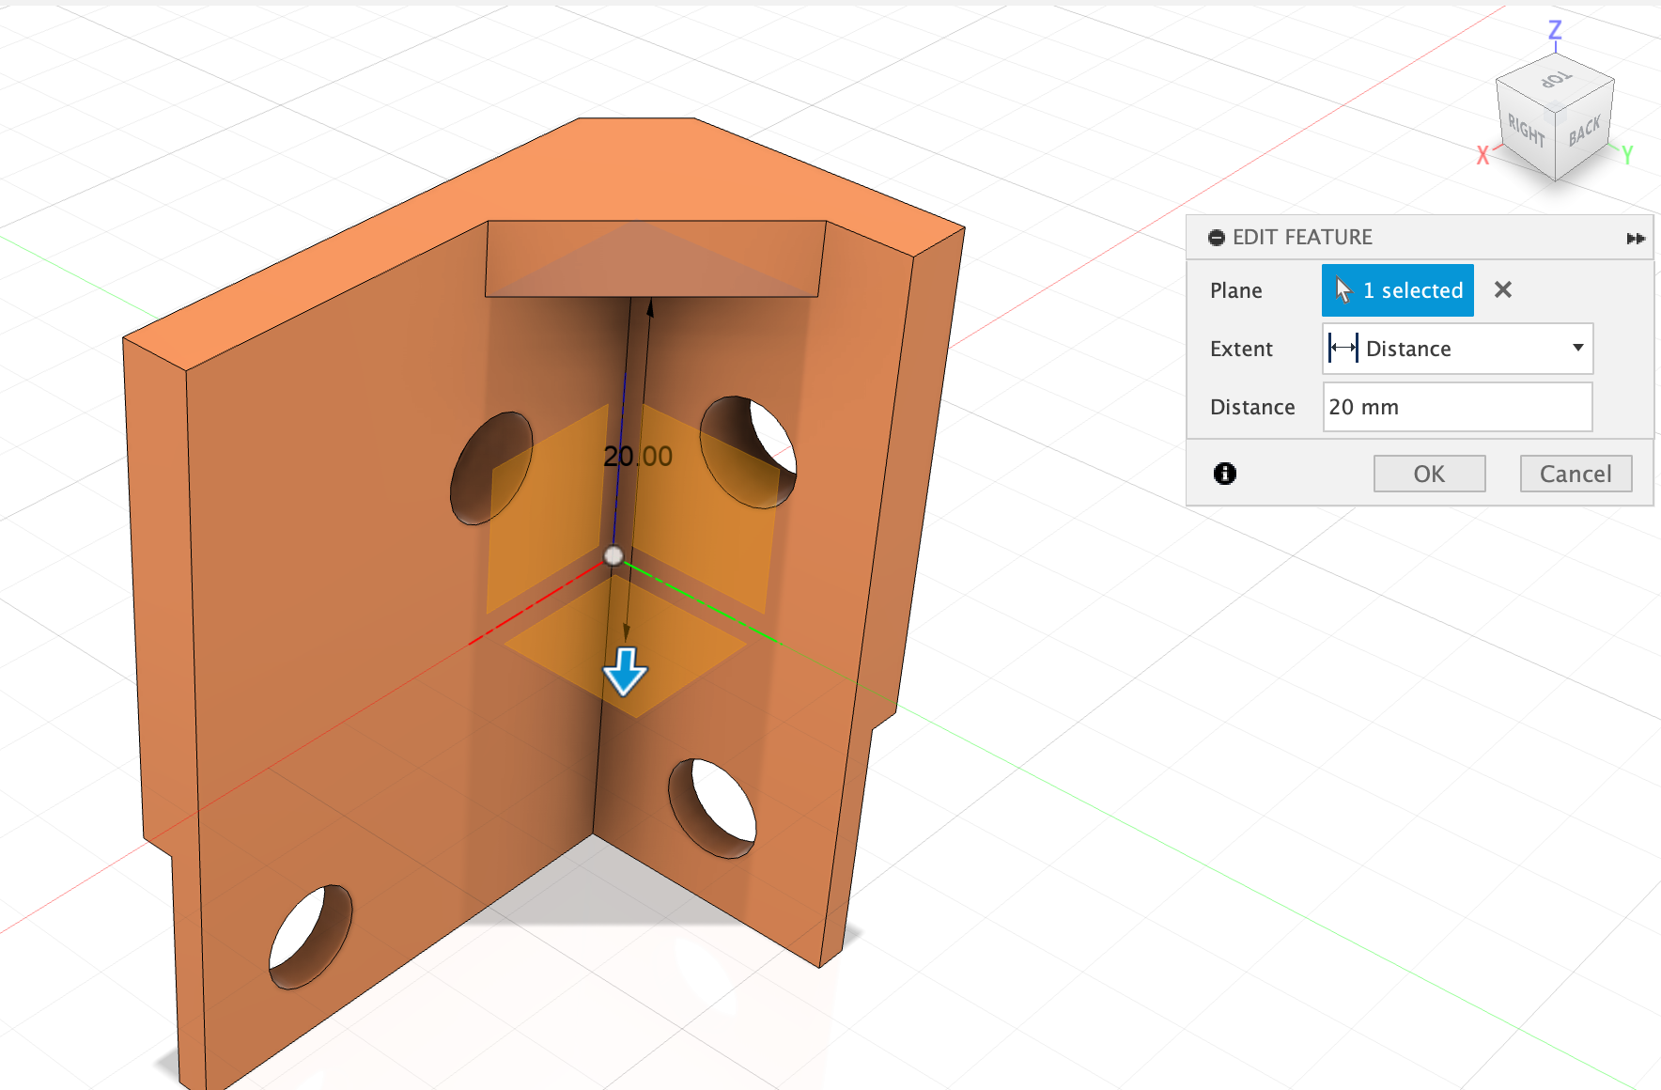Viewport: 1661px width, 1090px height.
Task: Click the EDIT FEATURE dialog title
Action: tap(1302, 237)
